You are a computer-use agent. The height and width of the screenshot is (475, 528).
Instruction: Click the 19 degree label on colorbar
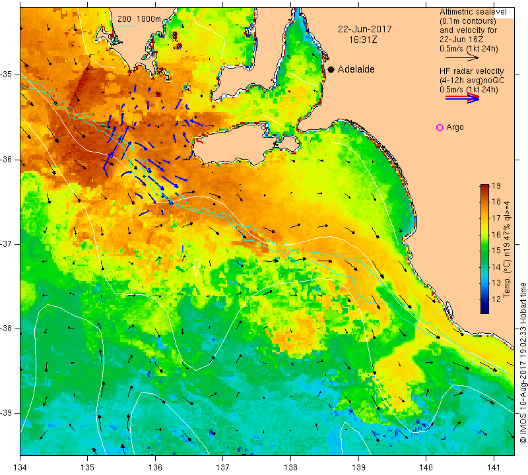pyautogui.click(x=496, y=186)
